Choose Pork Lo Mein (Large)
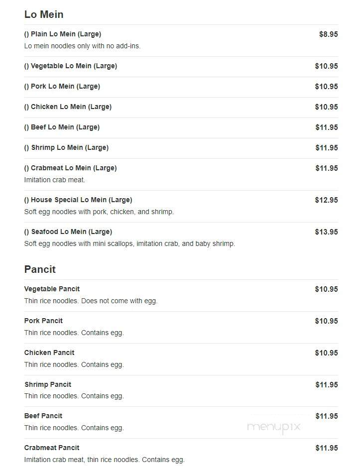363x468 pixels. tap(181, 87)
